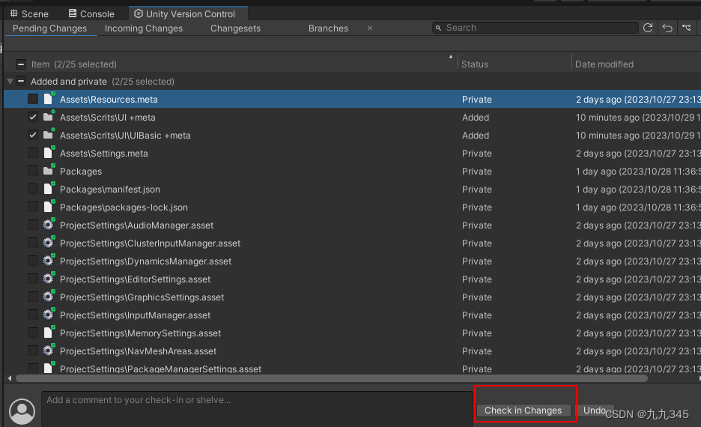701x427 pixels.
Task: Open the Branches tab
Action: 328,28
